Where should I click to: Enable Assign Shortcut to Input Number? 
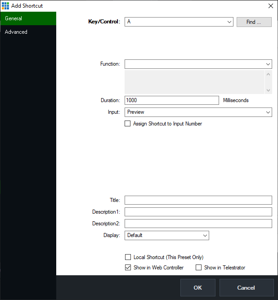pyautogui.click(x=128, y=124)
